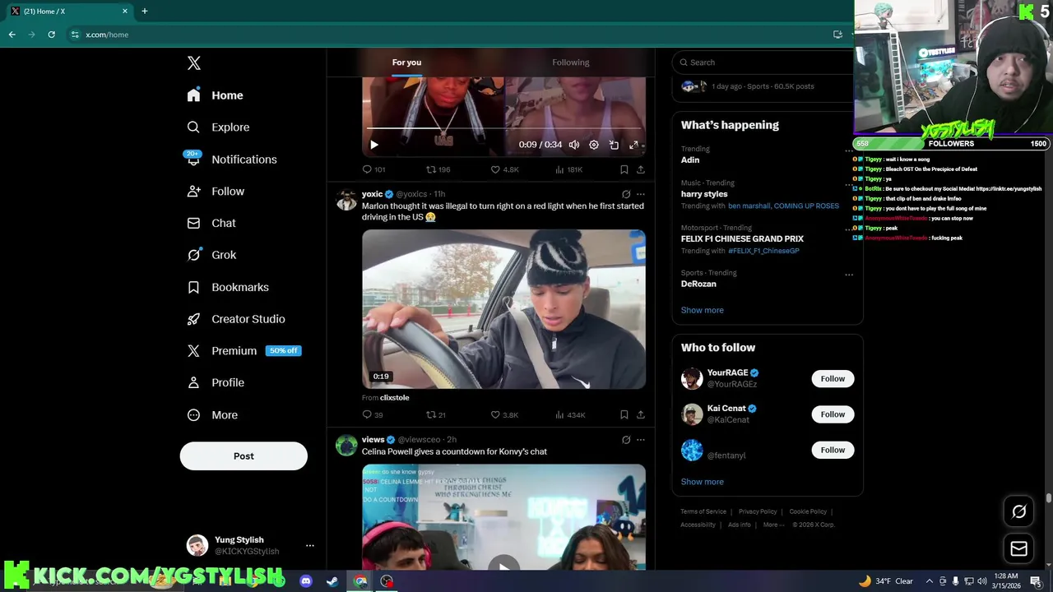Click the Post button

click(x=244, y=456)
